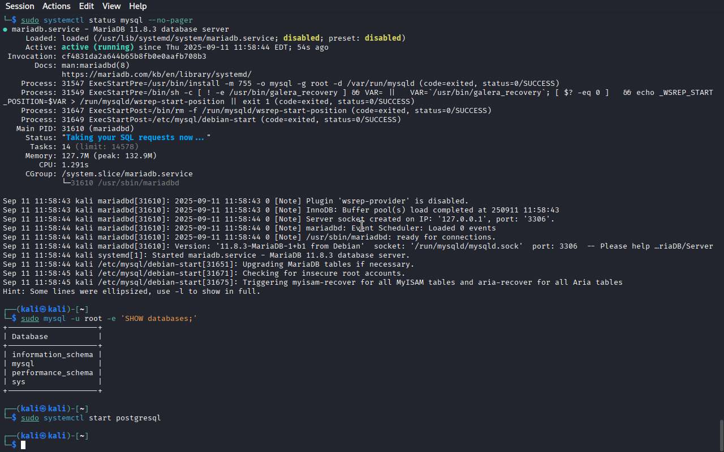Click the ExecStartPre /usr/bin/install process line
The height and width of the screenshot is (452, 724).
tap(290, 84)
